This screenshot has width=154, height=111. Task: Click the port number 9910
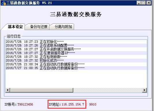(93, 104)
